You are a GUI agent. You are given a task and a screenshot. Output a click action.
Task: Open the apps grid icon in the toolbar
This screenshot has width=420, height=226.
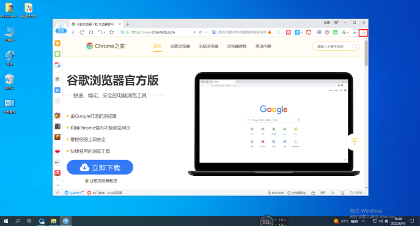coord(319,32)
